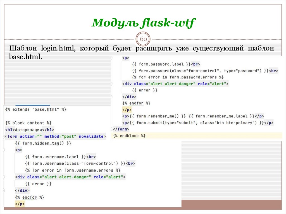286x214 pixels.
Task: Collapse fold marker beside '<form action=""' line
Action: tap(4, 136)
